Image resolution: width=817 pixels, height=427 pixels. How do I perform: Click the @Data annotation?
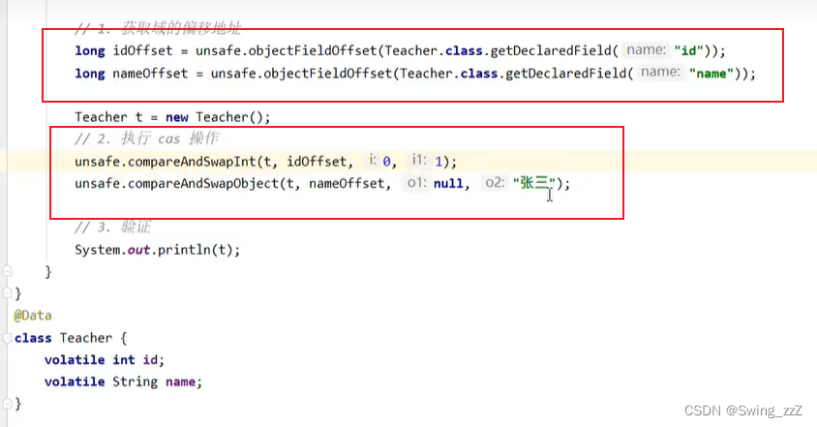(33, 316)
